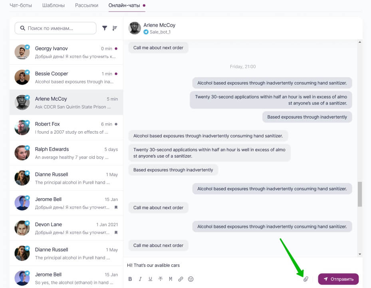The width and height of the screenshot is (371, 288).
Task: Attach a file using the paperclip icon
Action: point(306,279)
